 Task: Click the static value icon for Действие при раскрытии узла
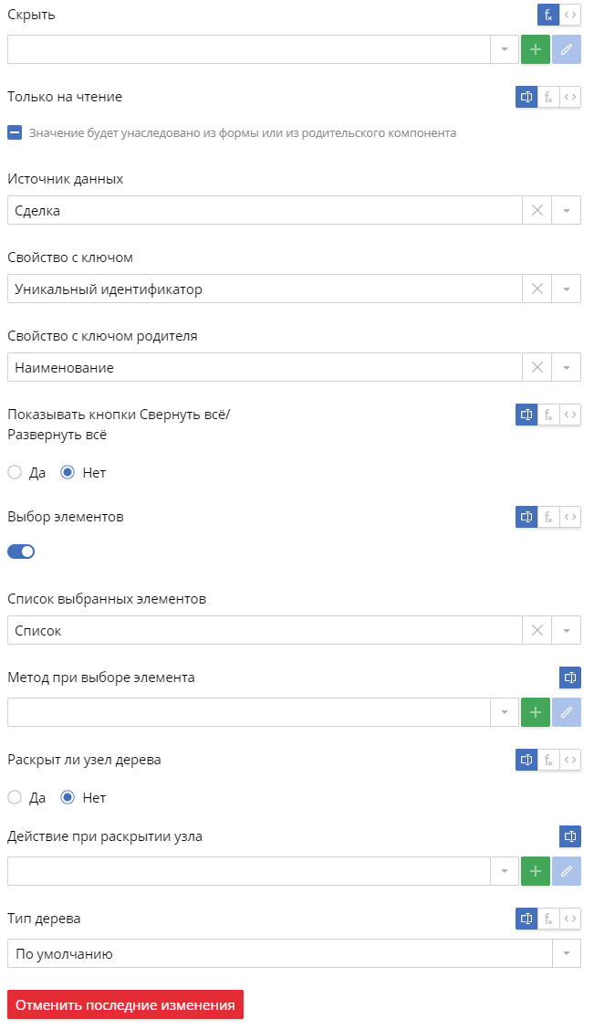coord(570,836)
